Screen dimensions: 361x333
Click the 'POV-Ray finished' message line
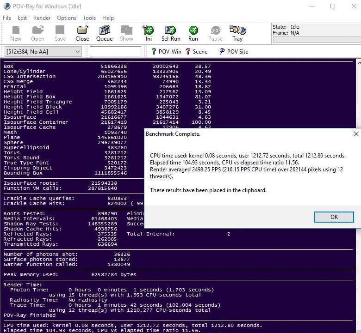click(x=30, y=315)
